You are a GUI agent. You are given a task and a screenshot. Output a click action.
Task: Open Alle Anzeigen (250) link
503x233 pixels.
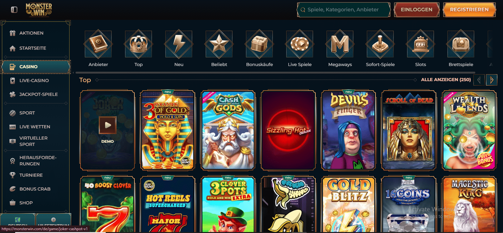446,80
